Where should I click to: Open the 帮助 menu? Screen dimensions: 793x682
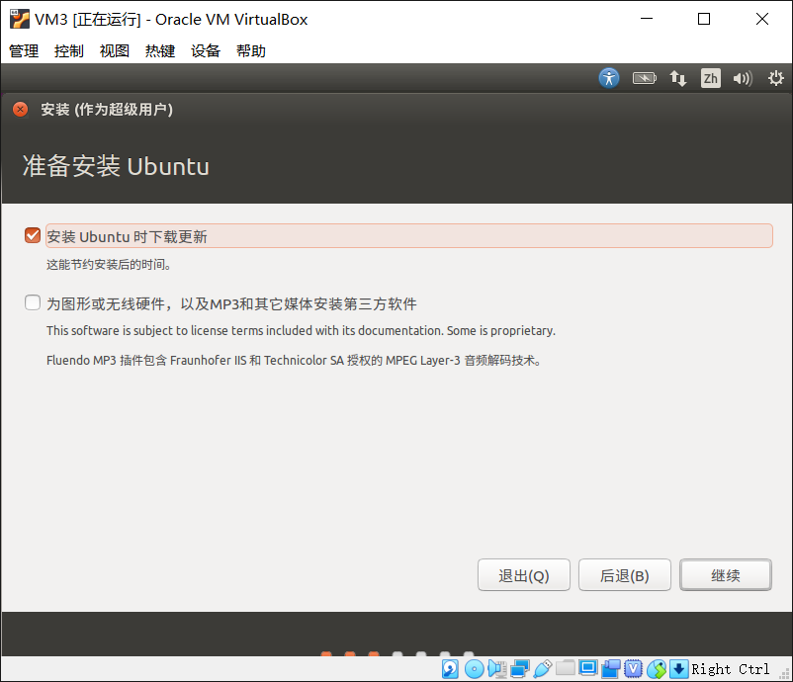[251, 50]
